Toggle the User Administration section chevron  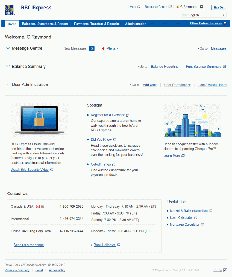(8, 85)
